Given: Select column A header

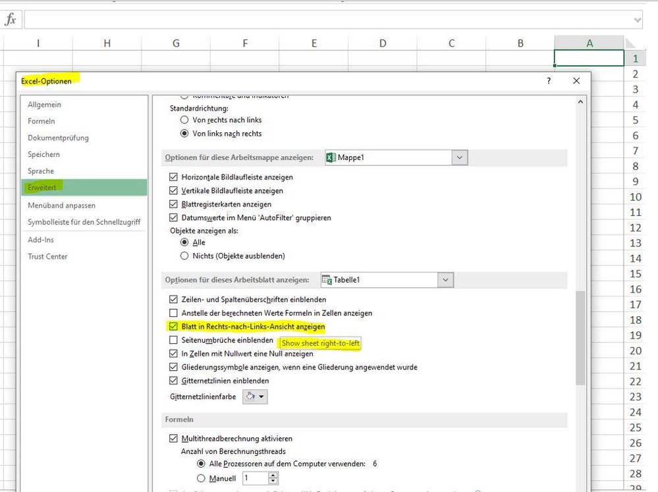Looking at the screenshot, I should coord(589,43).
